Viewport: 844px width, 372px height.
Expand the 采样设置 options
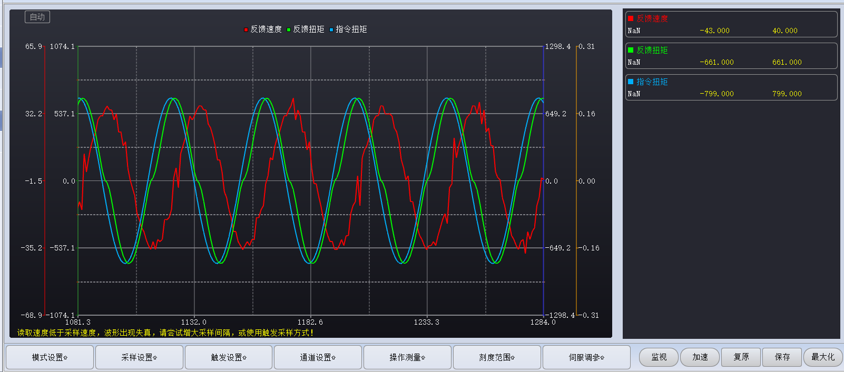(x=139, y=357)
